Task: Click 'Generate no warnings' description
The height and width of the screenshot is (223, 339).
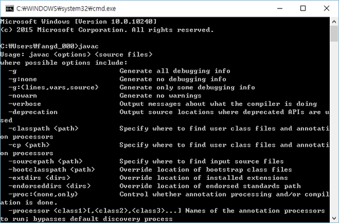Action: (160, 95)
